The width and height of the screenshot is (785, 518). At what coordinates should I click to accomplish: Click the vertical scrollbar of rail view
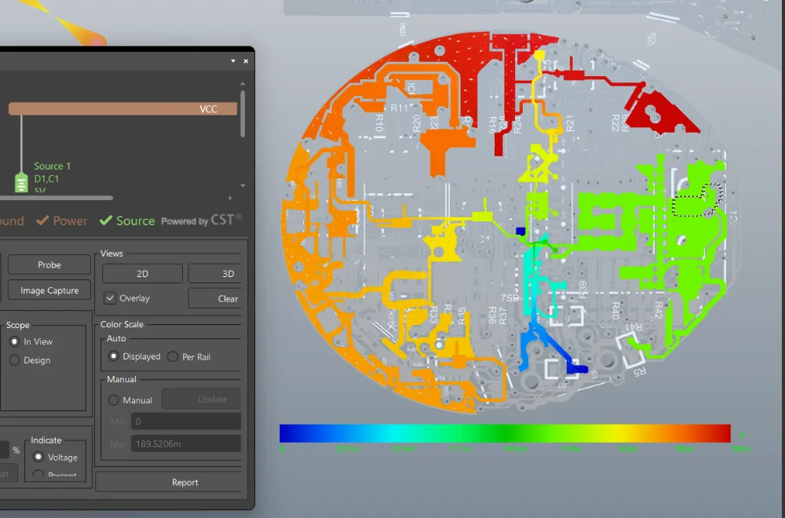243,114
